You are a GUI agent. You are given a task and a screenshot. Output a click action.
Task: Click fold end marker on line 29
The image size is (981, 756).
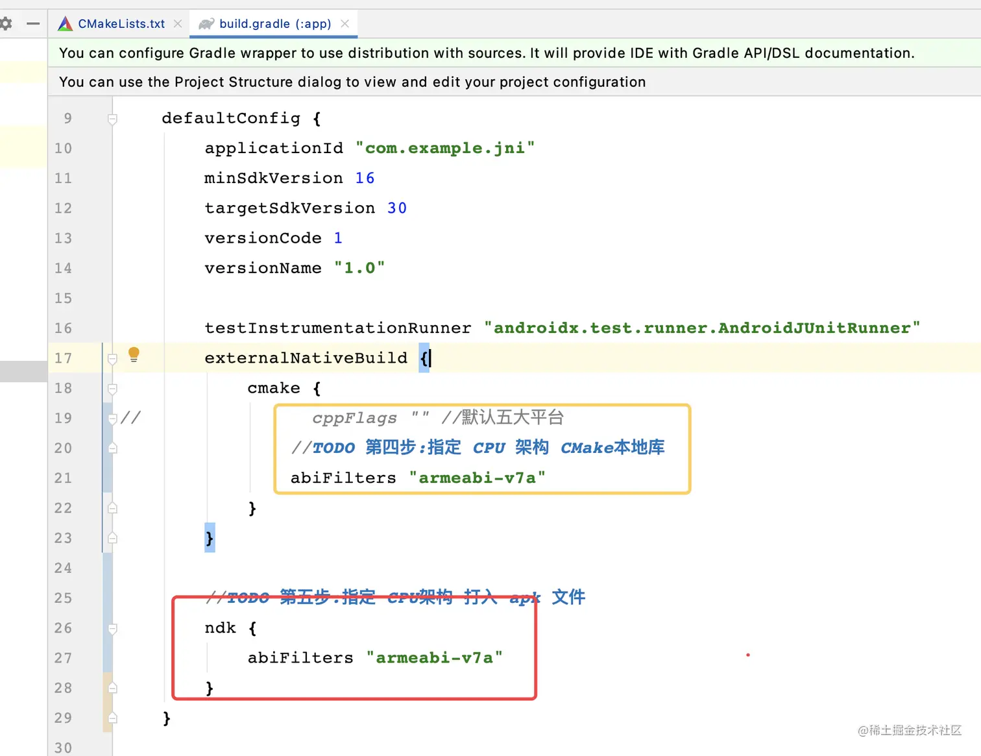coord(112,718)
